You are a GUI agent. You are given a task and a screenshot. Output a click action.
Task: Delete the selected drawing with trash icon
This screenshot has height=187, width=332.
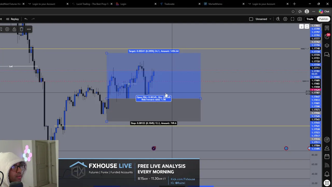pos(22,29)
